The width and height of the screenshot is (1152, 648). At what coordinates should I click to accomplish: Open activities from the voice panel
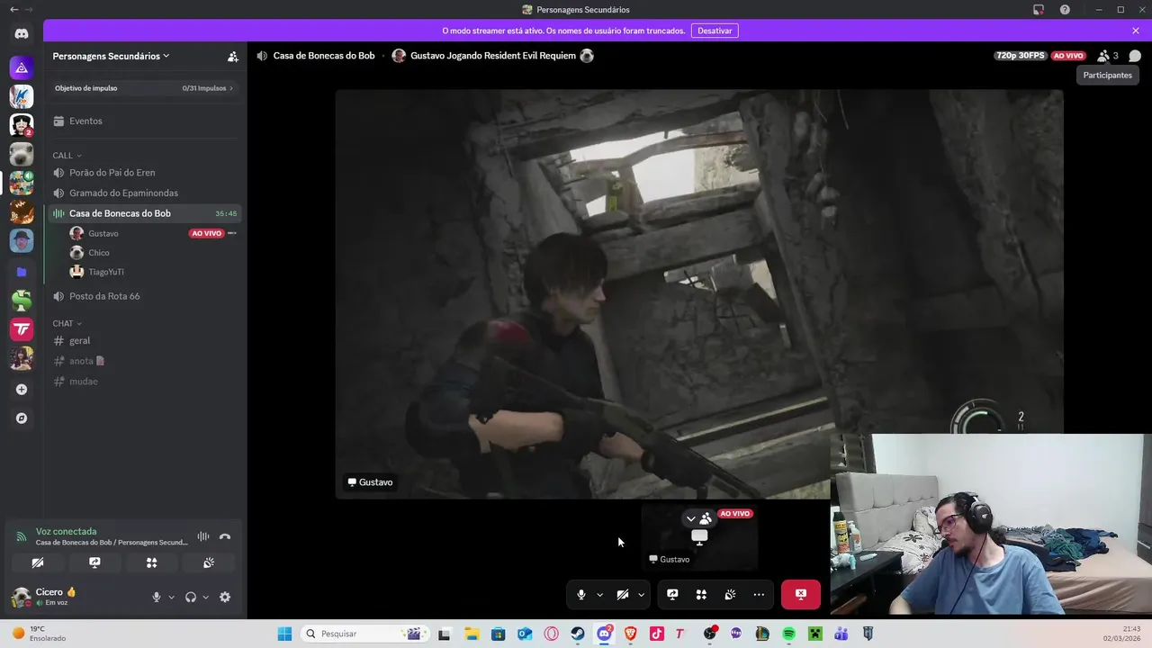151,562
